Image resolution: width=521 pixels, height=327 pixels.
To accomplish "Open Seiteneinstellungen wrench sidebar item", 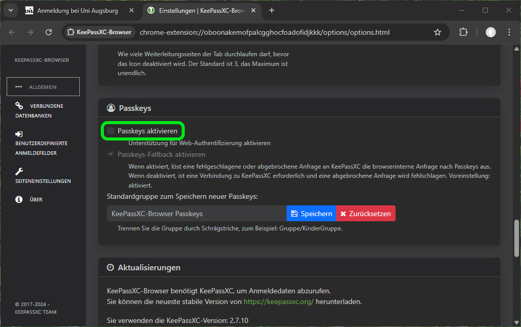I will point(42,176).
